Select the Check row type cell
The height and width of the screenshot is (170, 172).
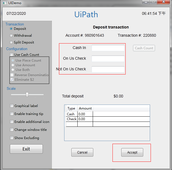pyautogui.click(x=72, y=119)
